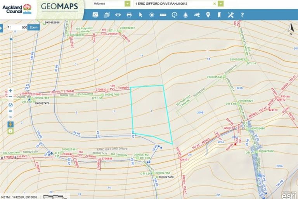
Task: Open the water drop tool
Action: pyautogui.click(x=185, y=15)
